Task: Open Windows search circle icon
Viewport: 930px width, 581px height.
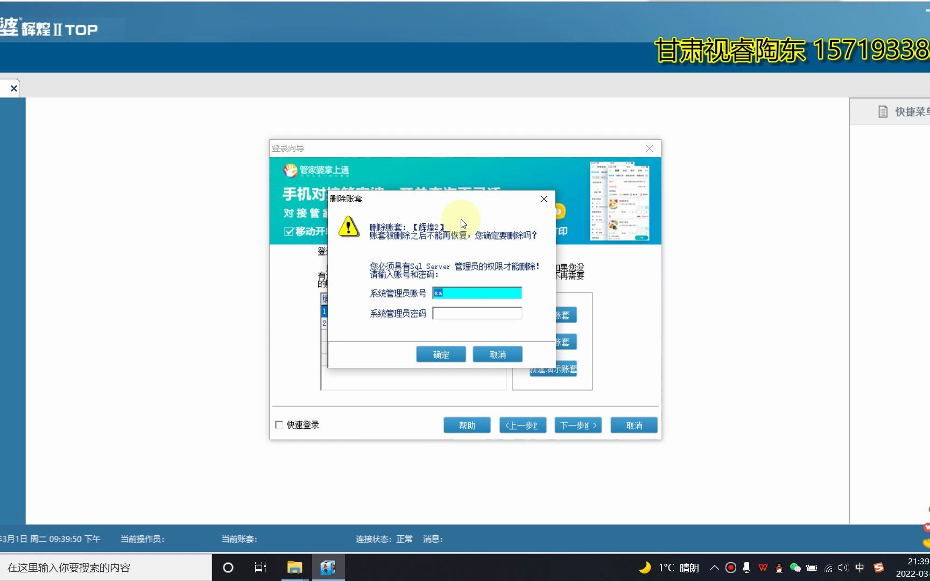Action: point(228,568)
